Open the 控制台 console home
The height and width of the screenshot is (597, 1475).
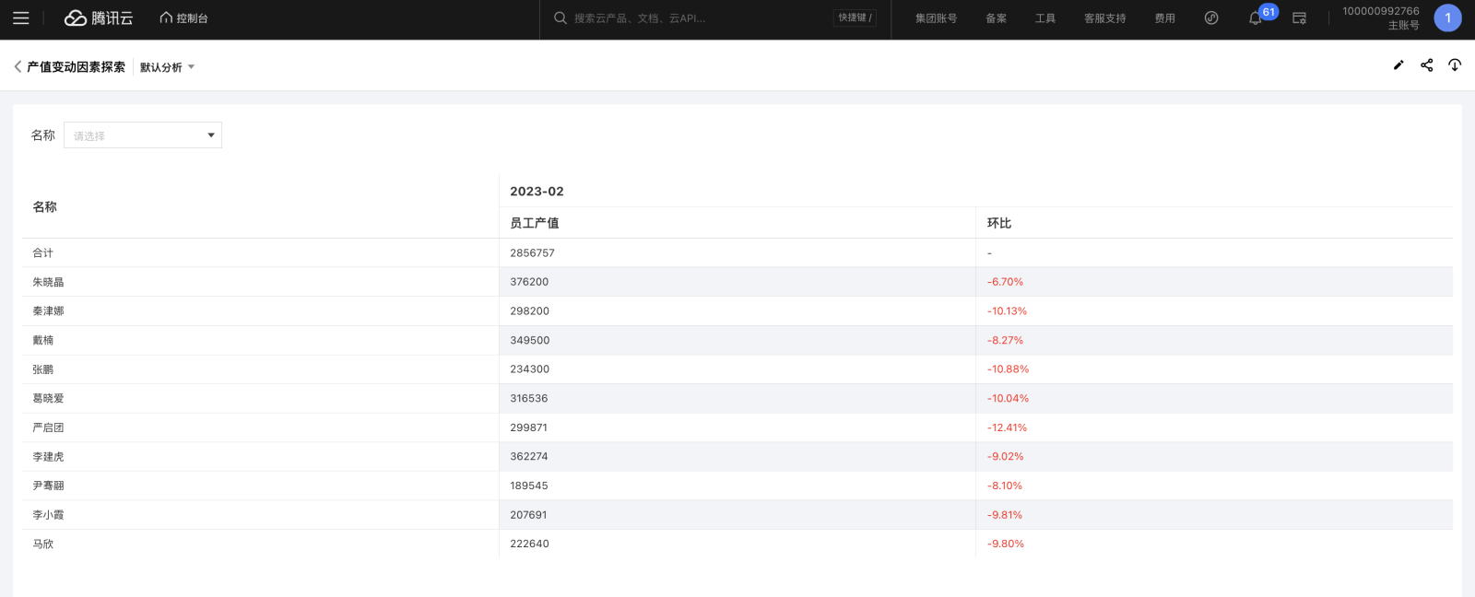[x=183, y=18]
